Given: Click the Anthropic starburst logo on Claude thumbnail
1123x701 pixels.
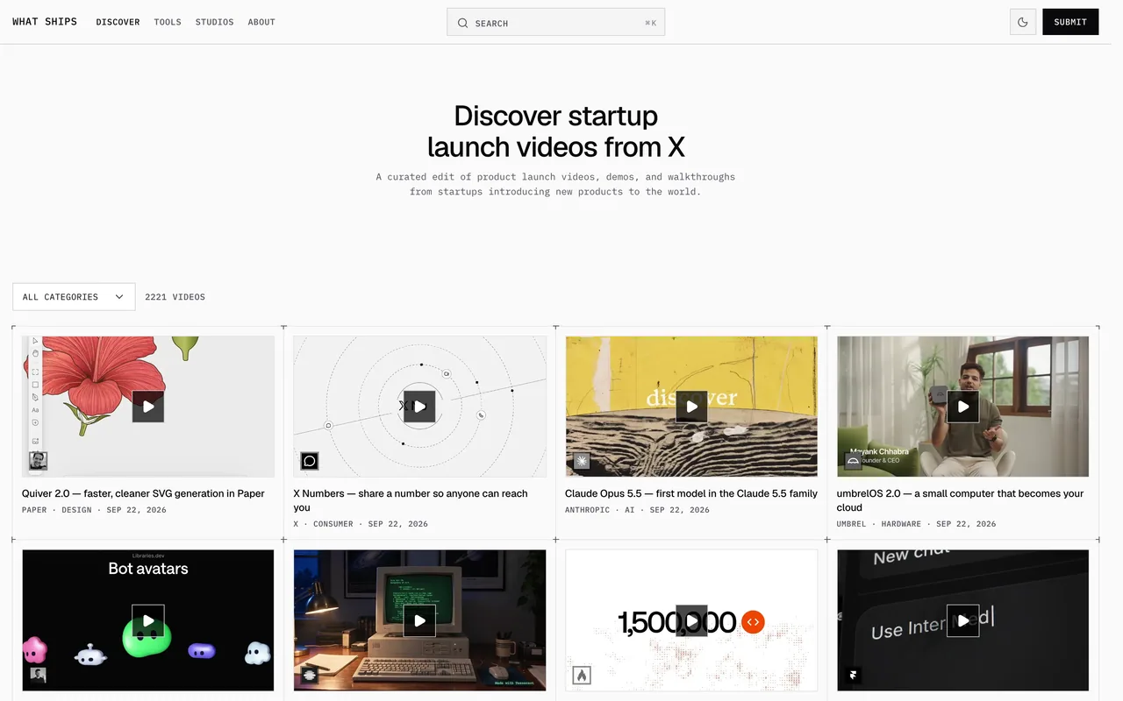Looking at the screenshot, I should pos(582,461).
